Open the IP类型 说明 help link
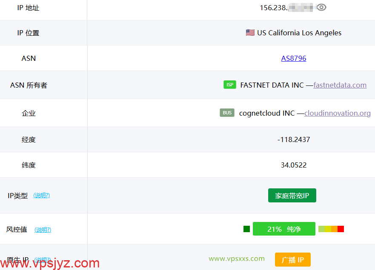375x270 pixels. [41, 196]
